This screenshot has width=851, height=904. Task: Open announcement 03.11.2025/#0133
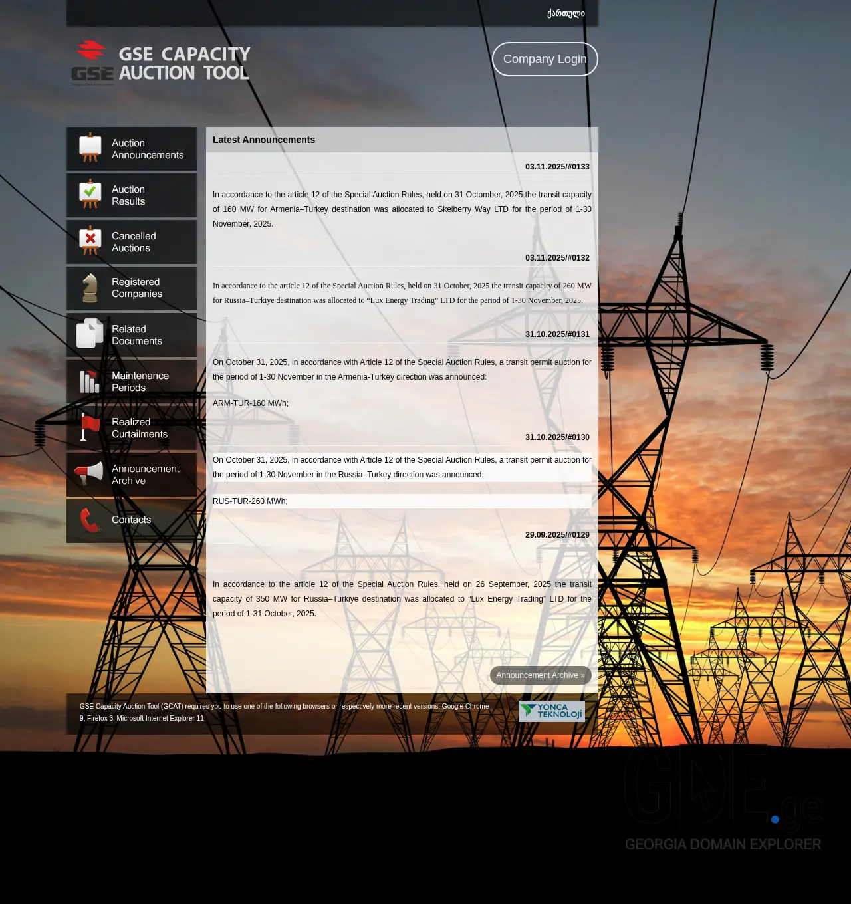click(x=557, y=167)
